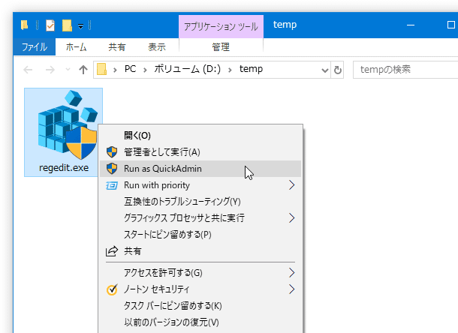Screen dimensions: 458x333
Task: Choose 以前のバージョンの復元(V)
Action: (200, 322)
